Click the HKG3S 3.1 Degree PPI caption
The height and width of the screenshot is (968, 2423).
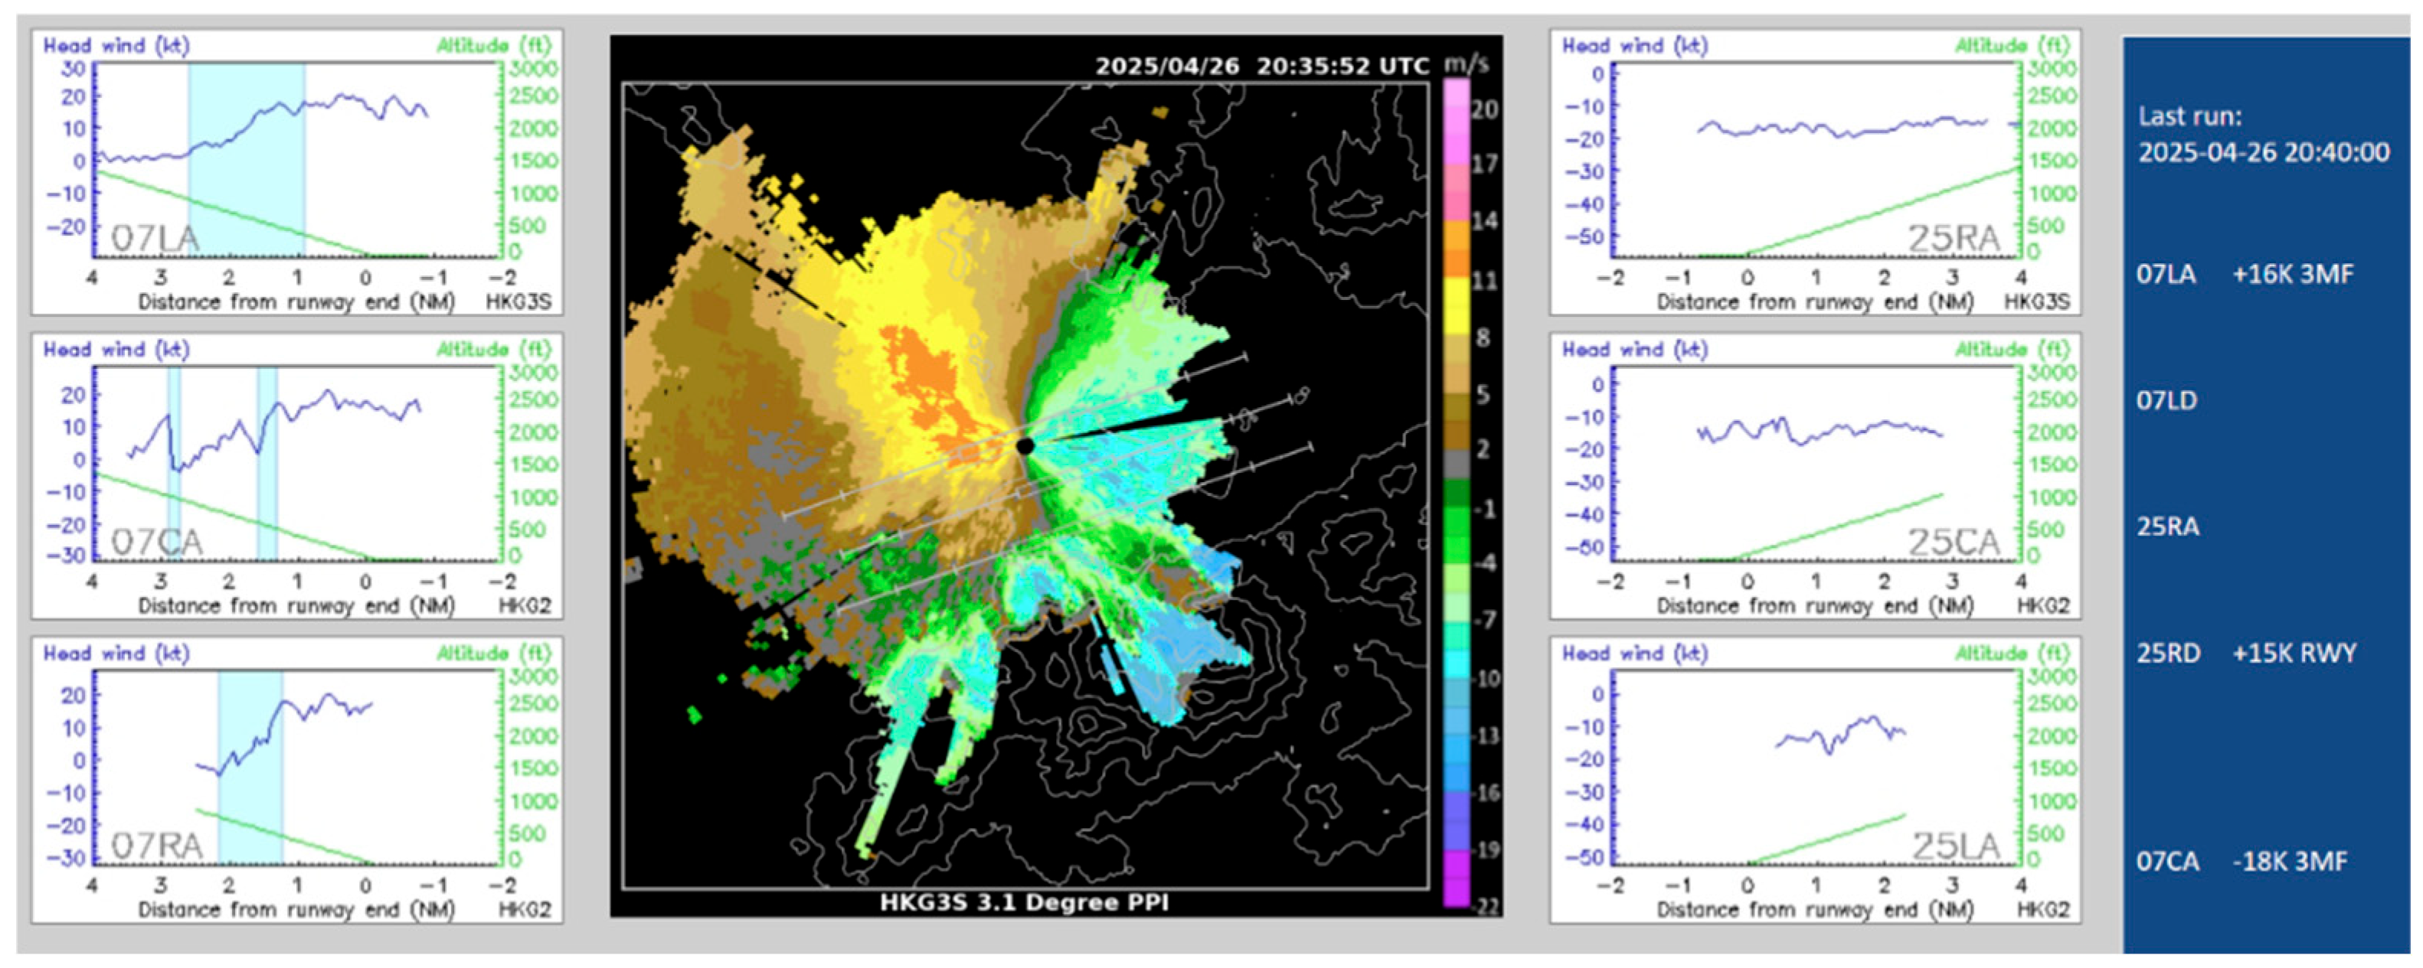[x=1023, y=902]
